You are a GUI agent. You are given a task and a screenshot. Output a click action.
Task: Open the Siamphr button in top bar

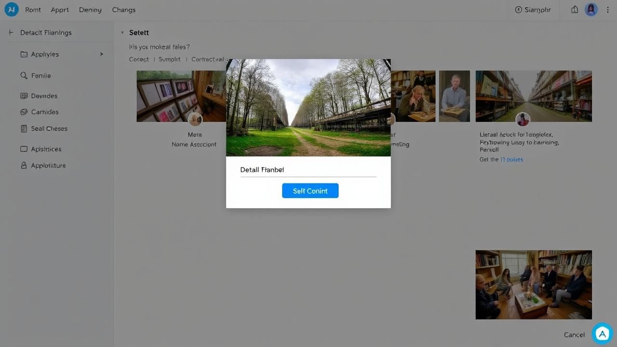coord(533,10)
